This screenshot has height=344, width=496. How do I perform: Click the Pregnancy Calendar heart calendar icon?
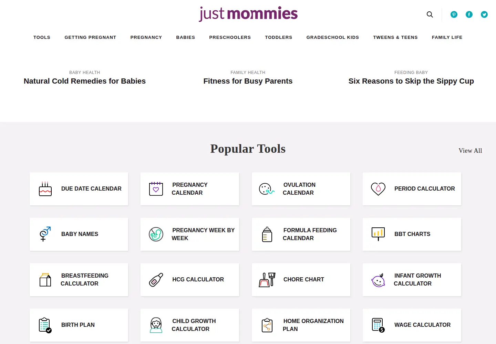pyautogui.click(x=156, y=189)
